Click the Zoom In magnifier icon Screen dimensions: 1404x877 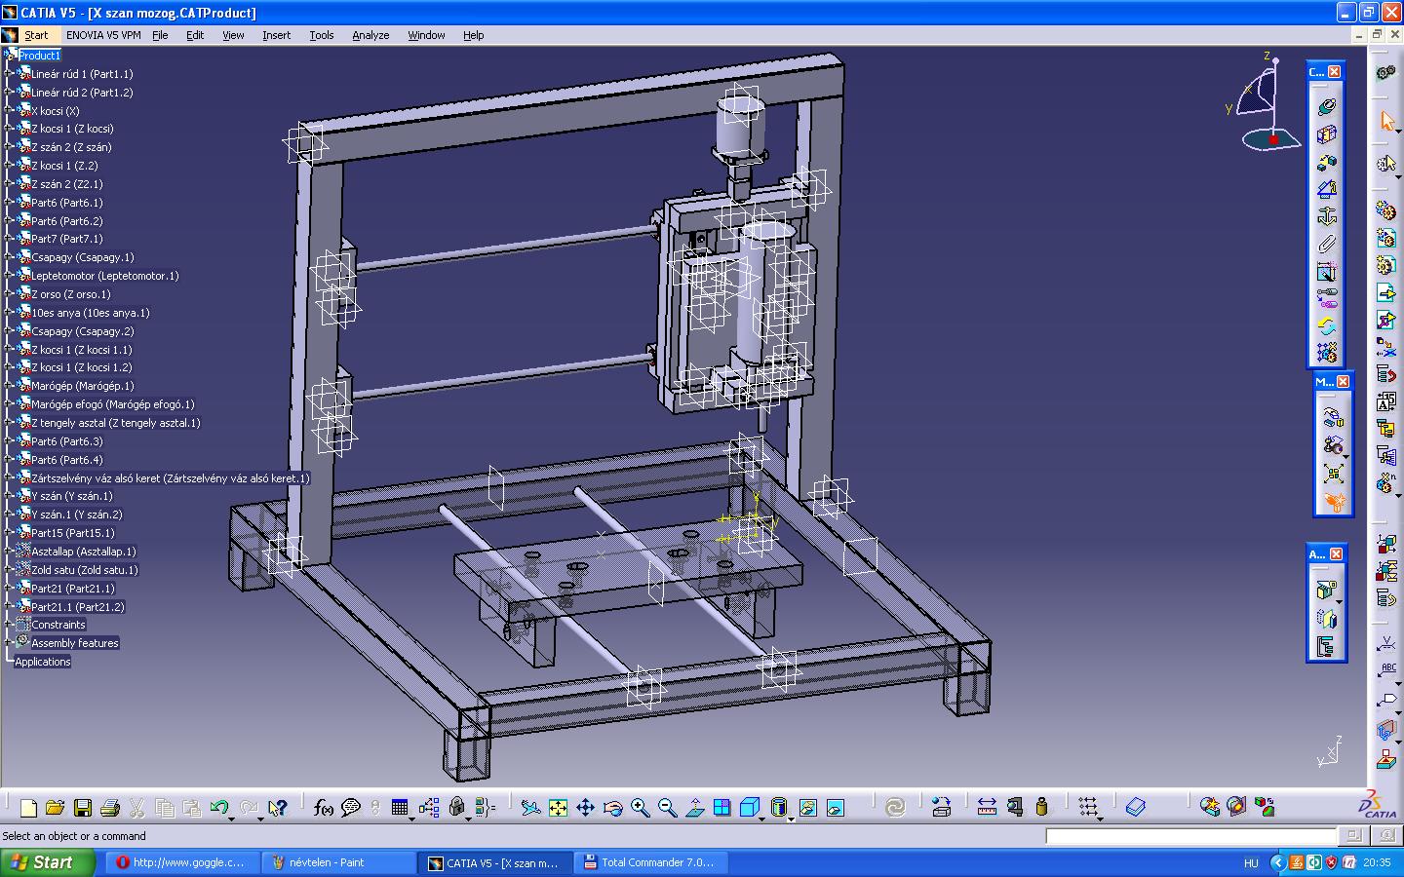640,807
